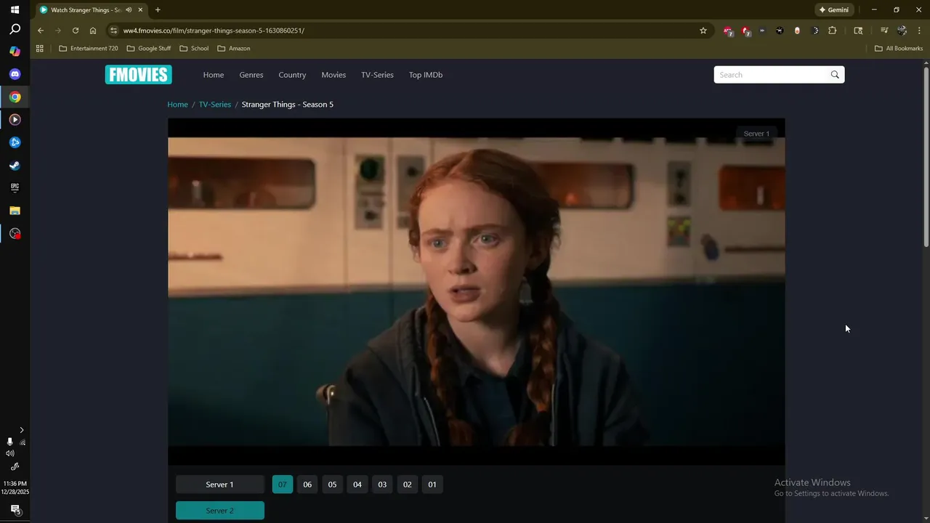This screenshot has width=930, height=523.
Task: Open the School bookmarks folder
Action: point(194,49)
